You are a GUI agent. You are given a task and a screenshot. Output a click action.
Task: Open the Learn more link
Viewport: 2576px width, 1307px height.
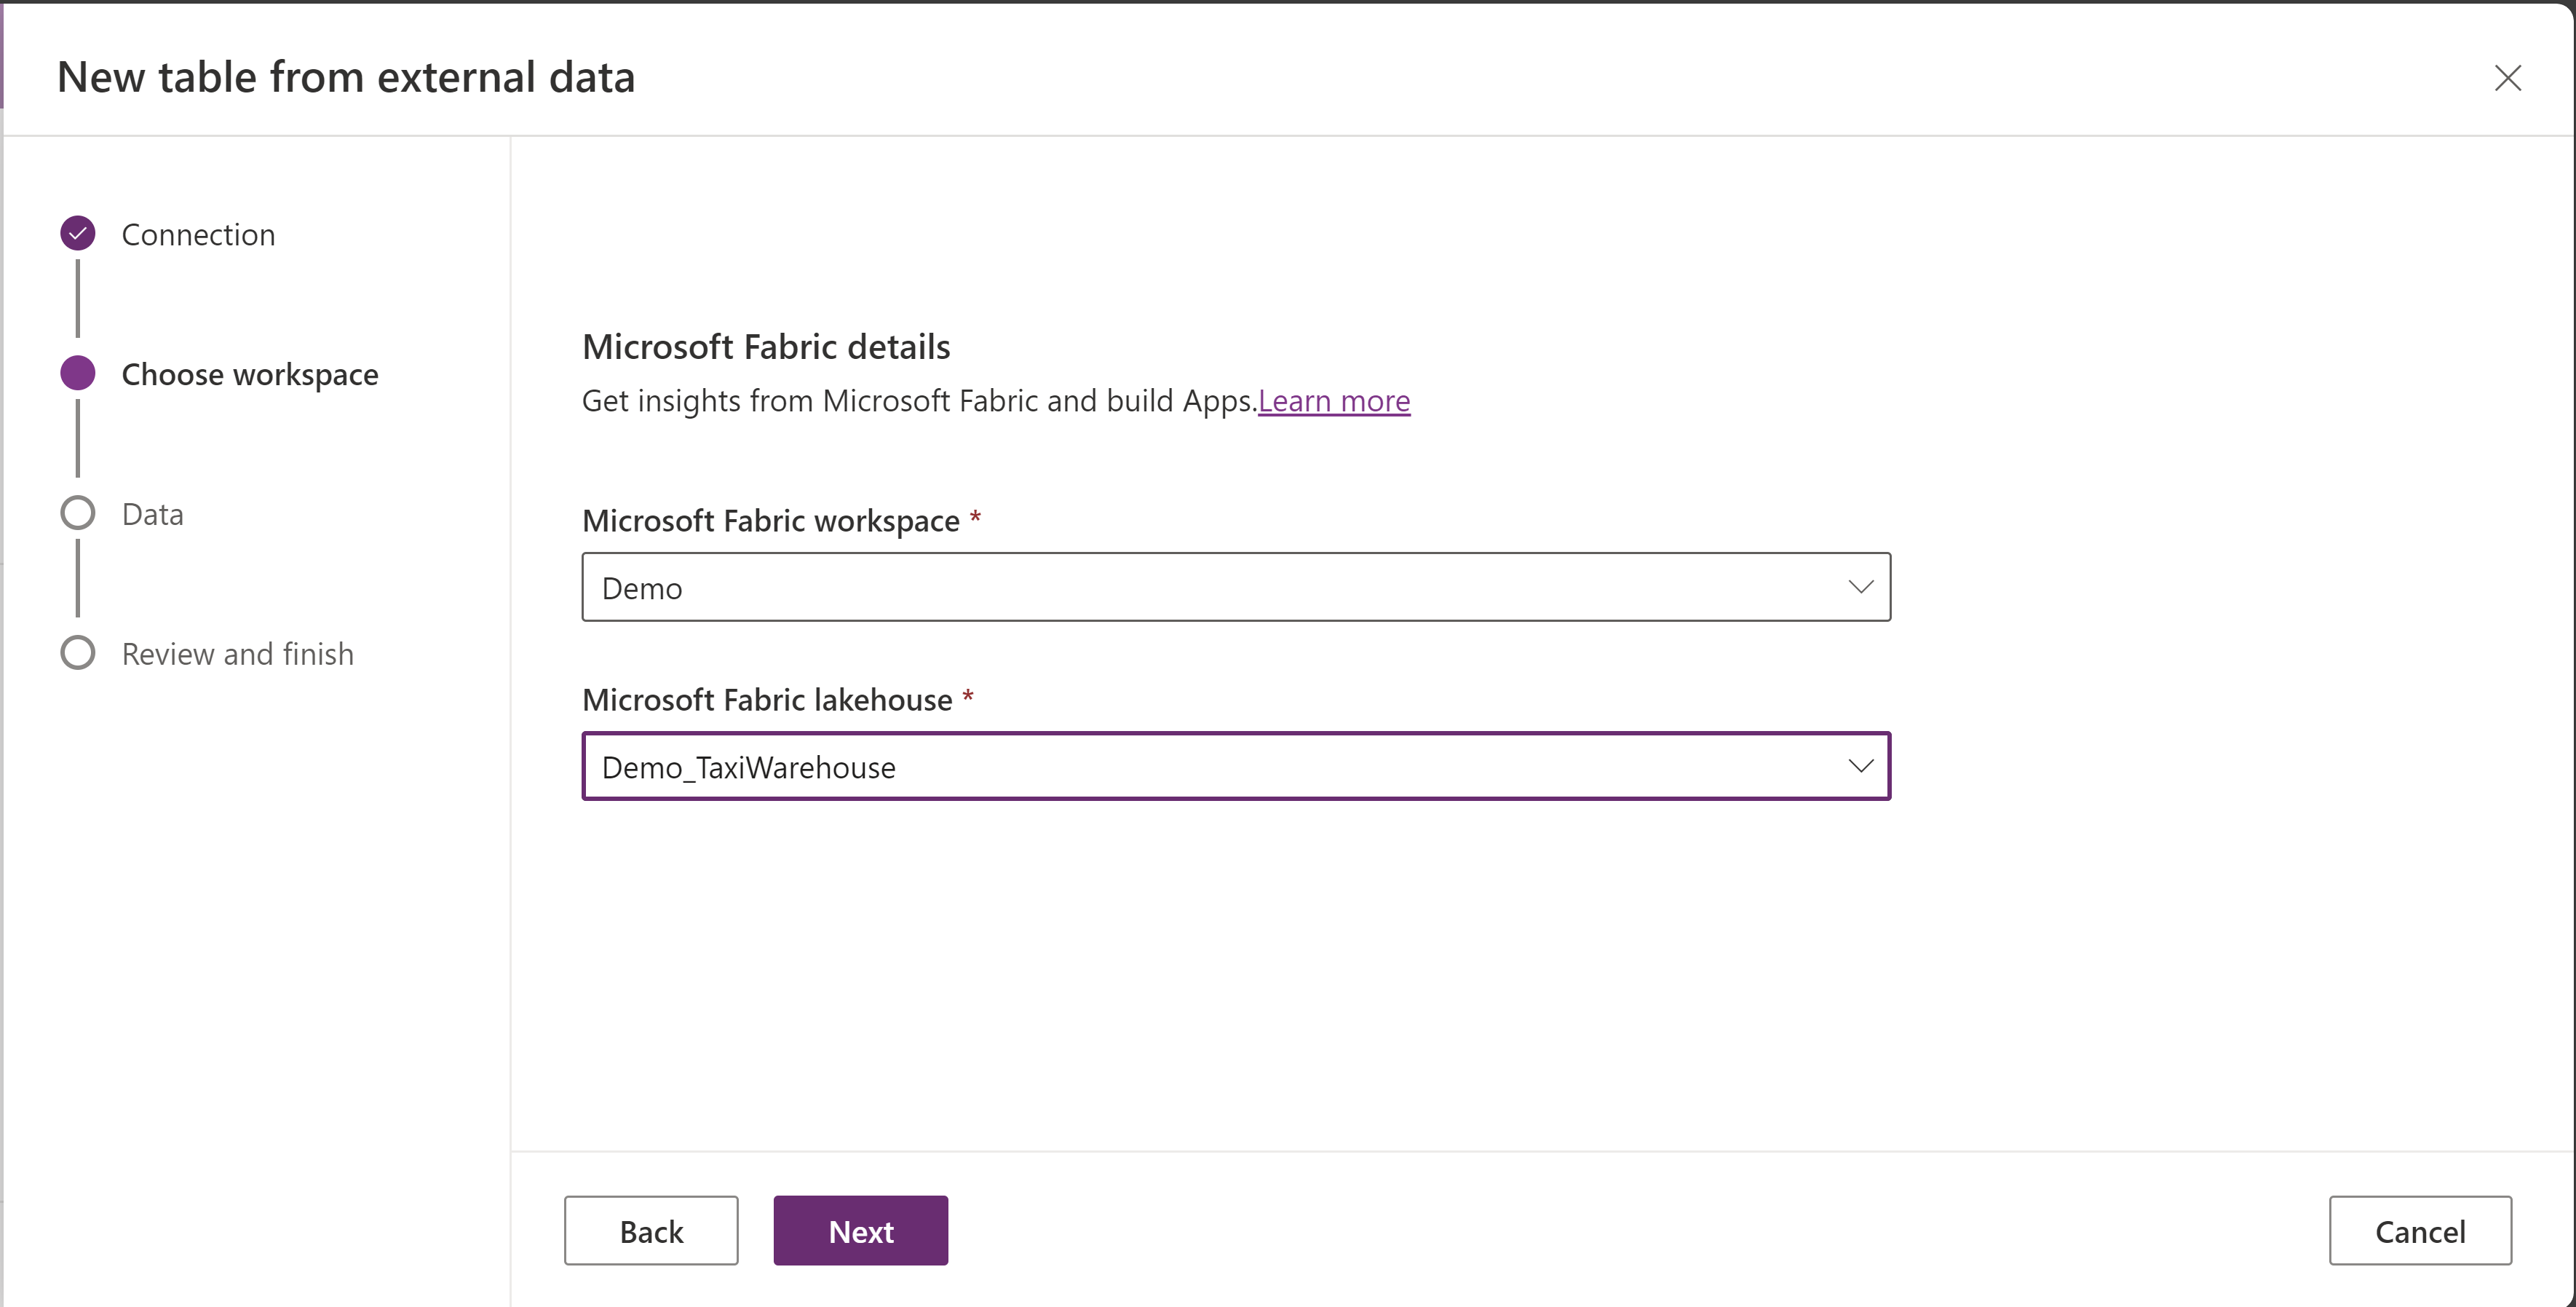(x=1334, y=400)
